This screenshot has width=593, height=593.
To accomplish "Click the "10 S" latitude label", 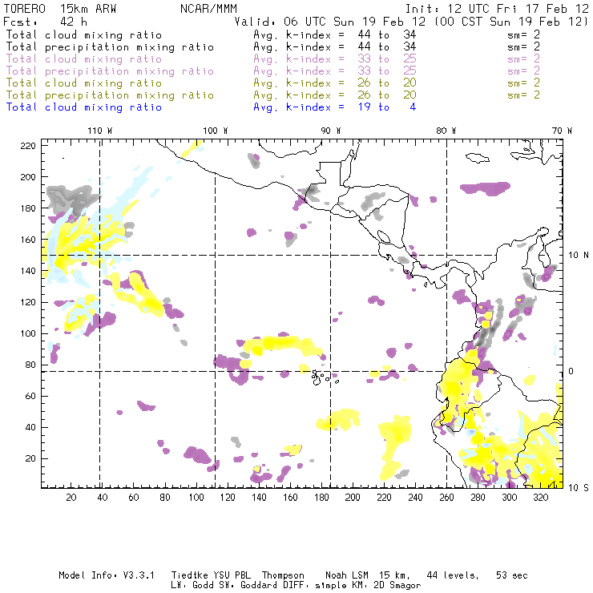I will [579, 487].
